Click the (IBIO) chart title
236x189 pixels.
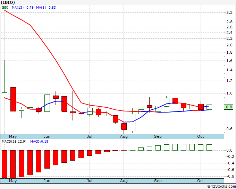click(8, 2)
